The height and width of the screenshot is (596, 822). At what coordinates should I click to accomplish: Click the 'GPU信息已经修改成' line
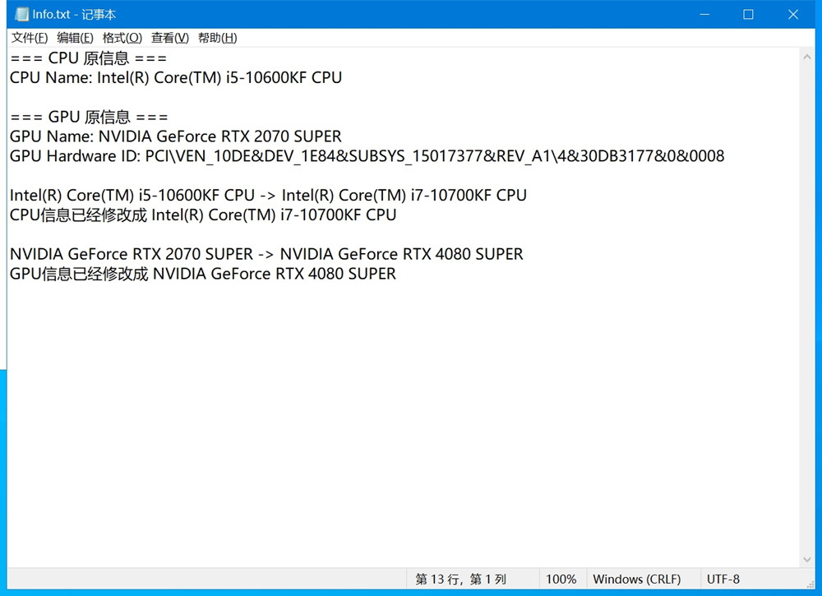(203, 274)
